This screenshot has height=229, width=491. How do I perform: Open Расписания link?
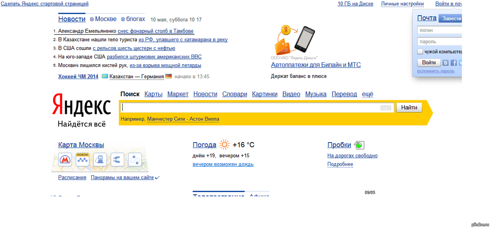(72, 177)
